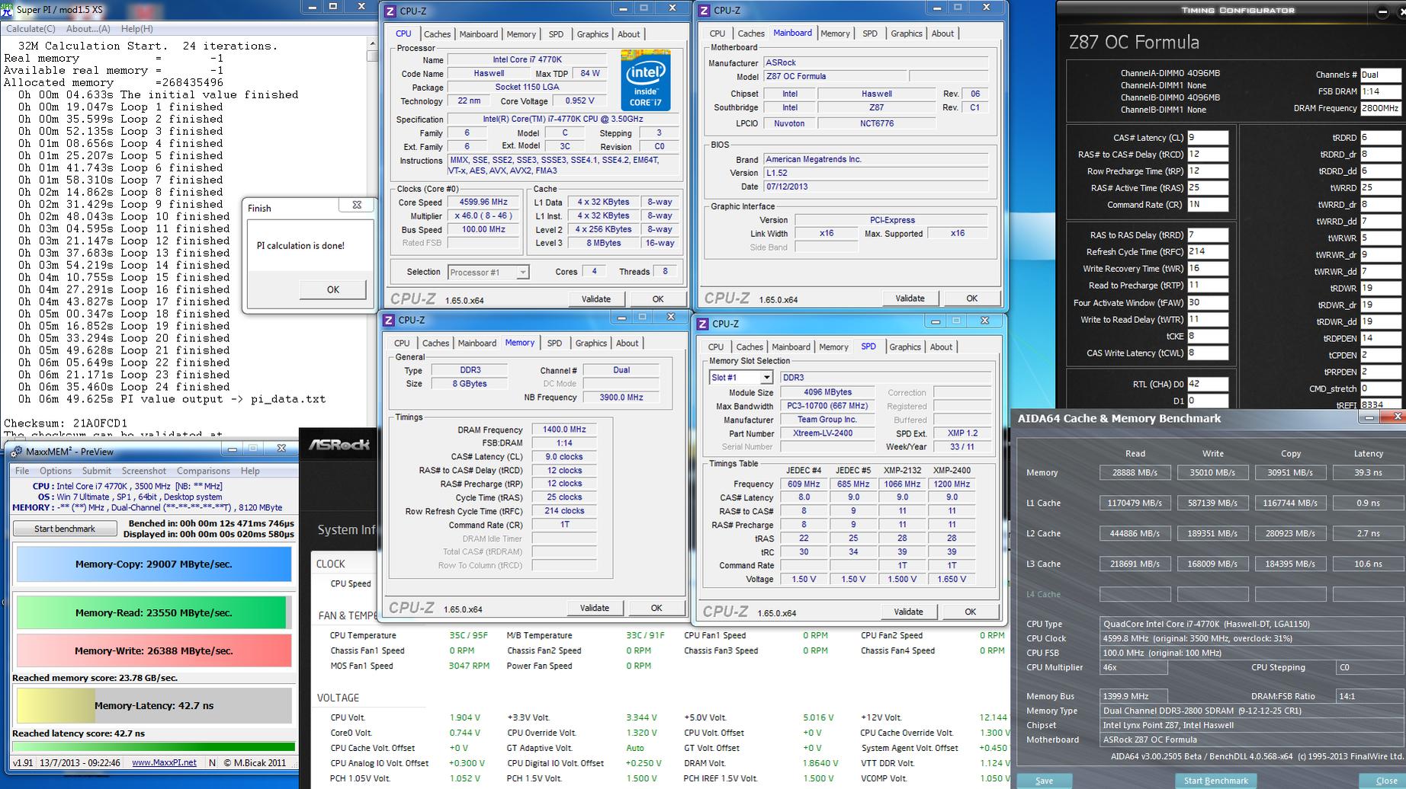This screenshot has width=1406, height=789.
Task: Click the blue Memory-Copy result bar
Action: (x=154, y=564)
